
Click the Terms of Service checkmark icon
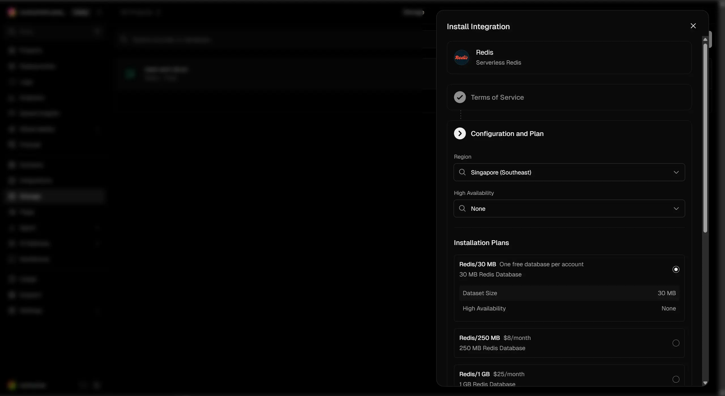point(460,97)
